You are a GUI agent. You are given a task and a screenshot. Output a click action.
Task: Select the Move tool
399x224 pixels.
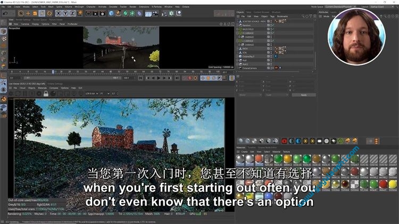[28, 13]
